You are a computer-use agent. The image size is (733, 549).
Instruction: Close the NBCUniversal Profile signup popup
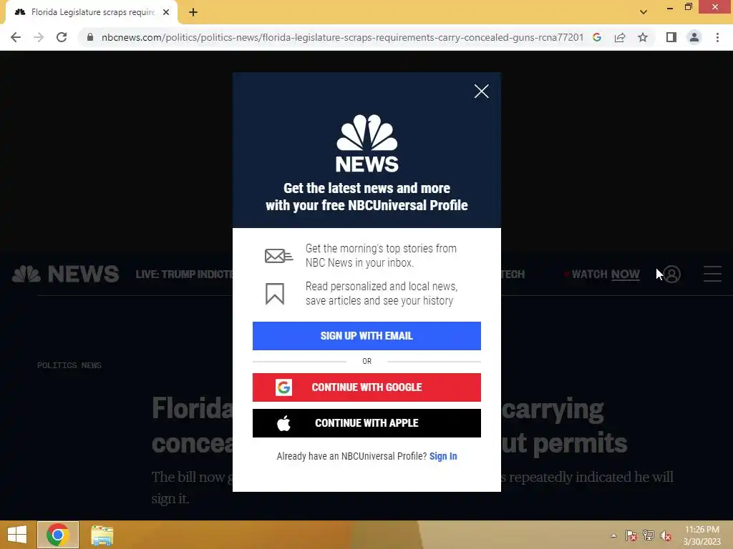(x=481, y=91)
